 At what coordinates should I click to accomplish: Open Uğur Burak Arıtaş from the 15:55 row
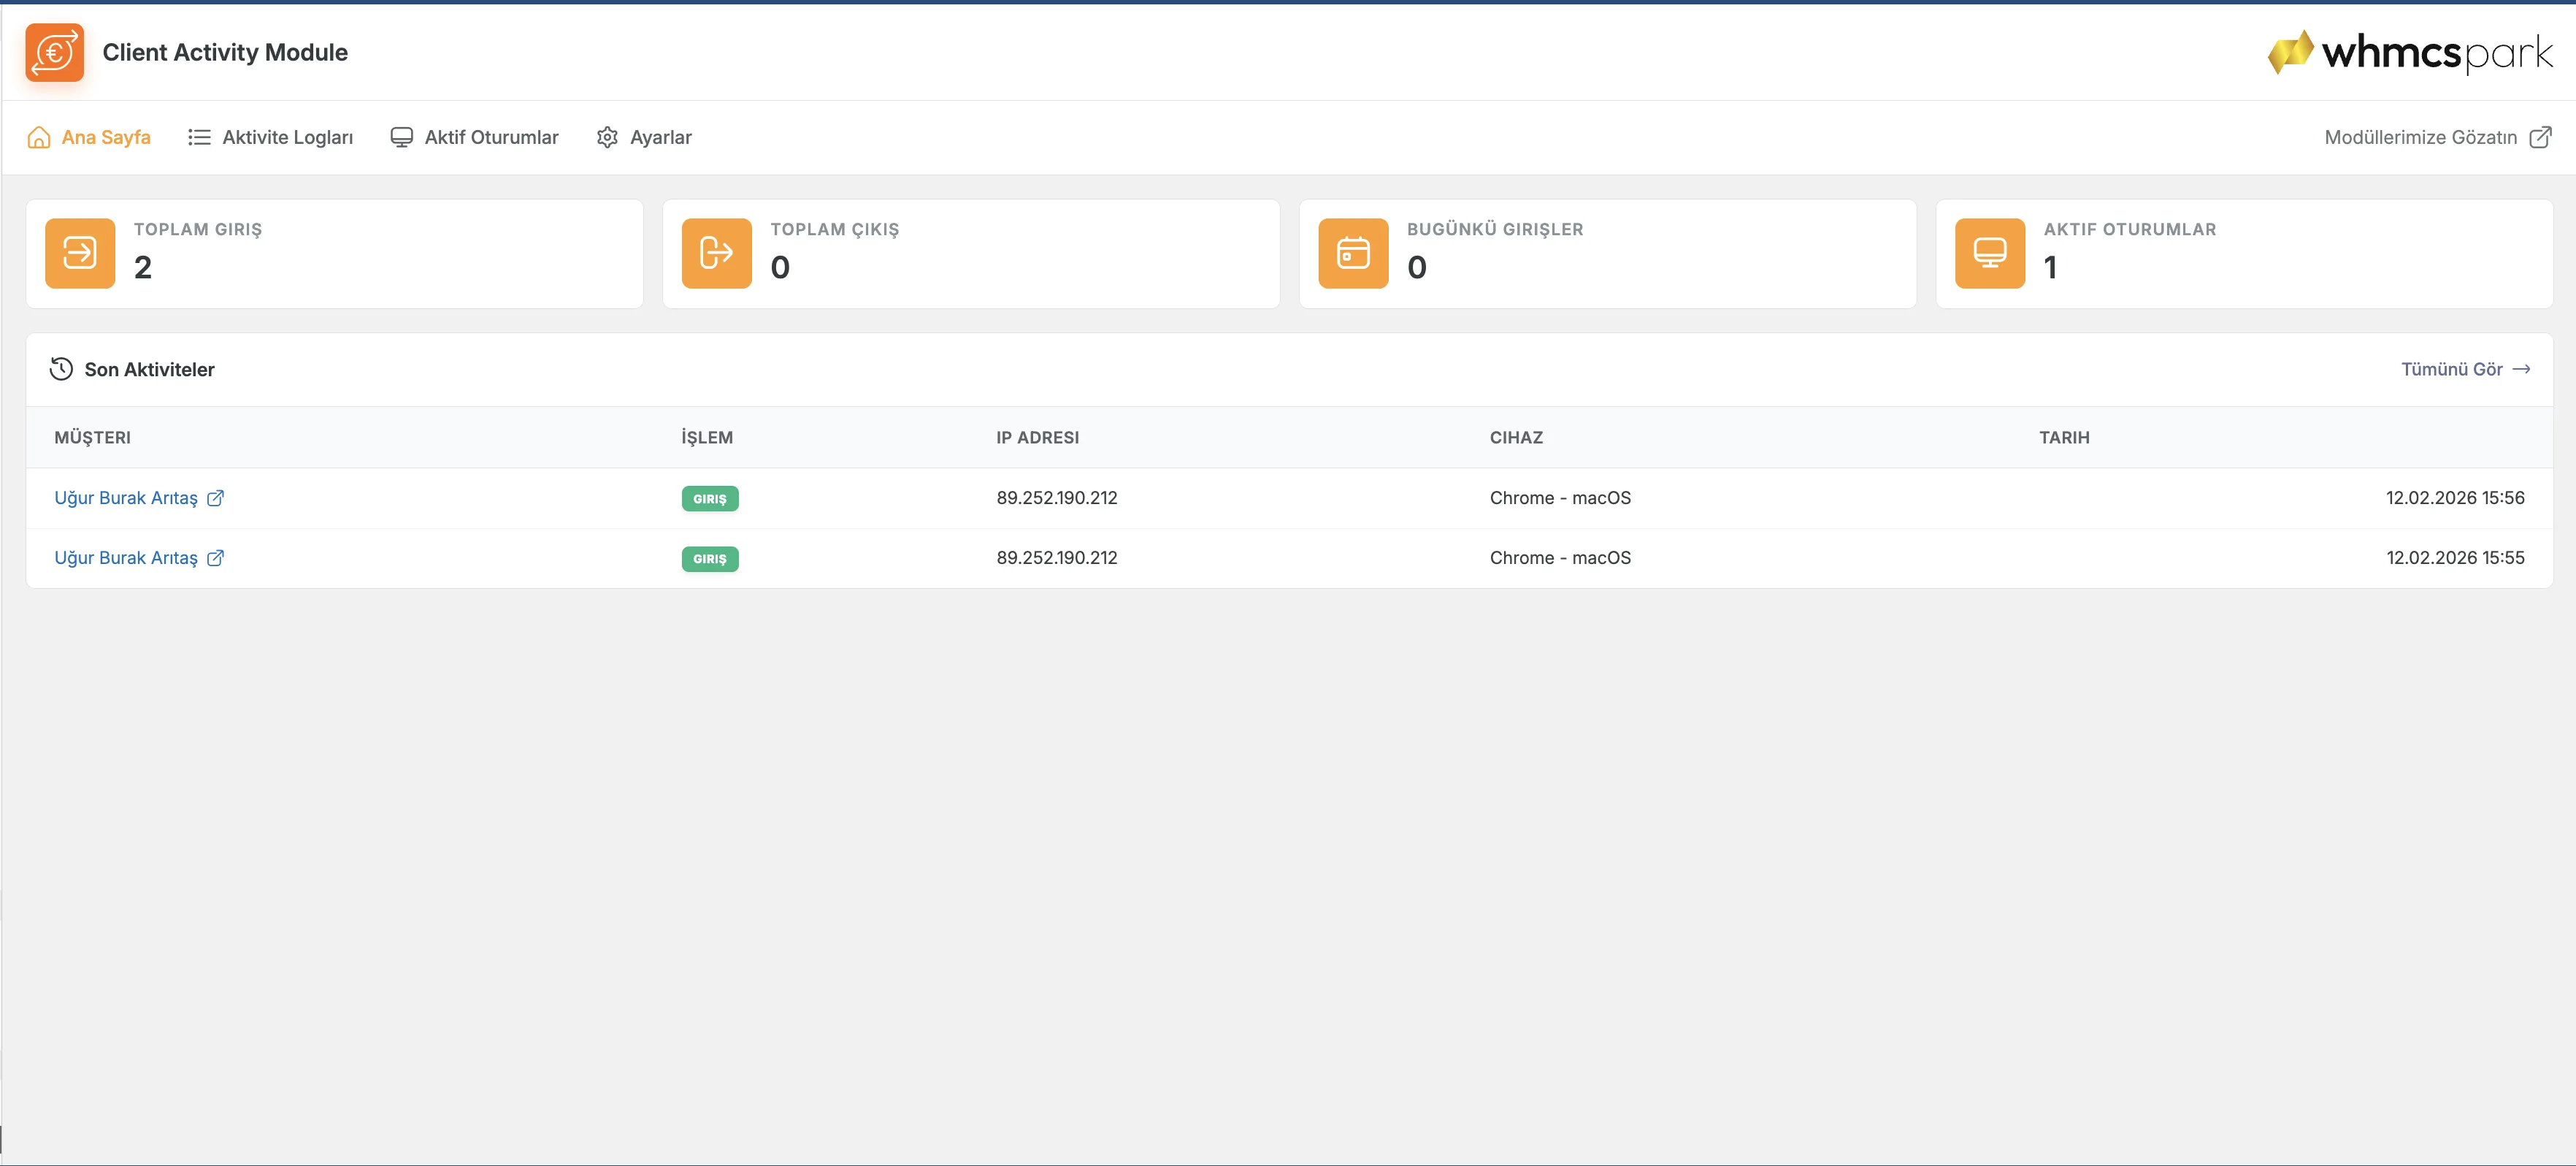(126, 558)
